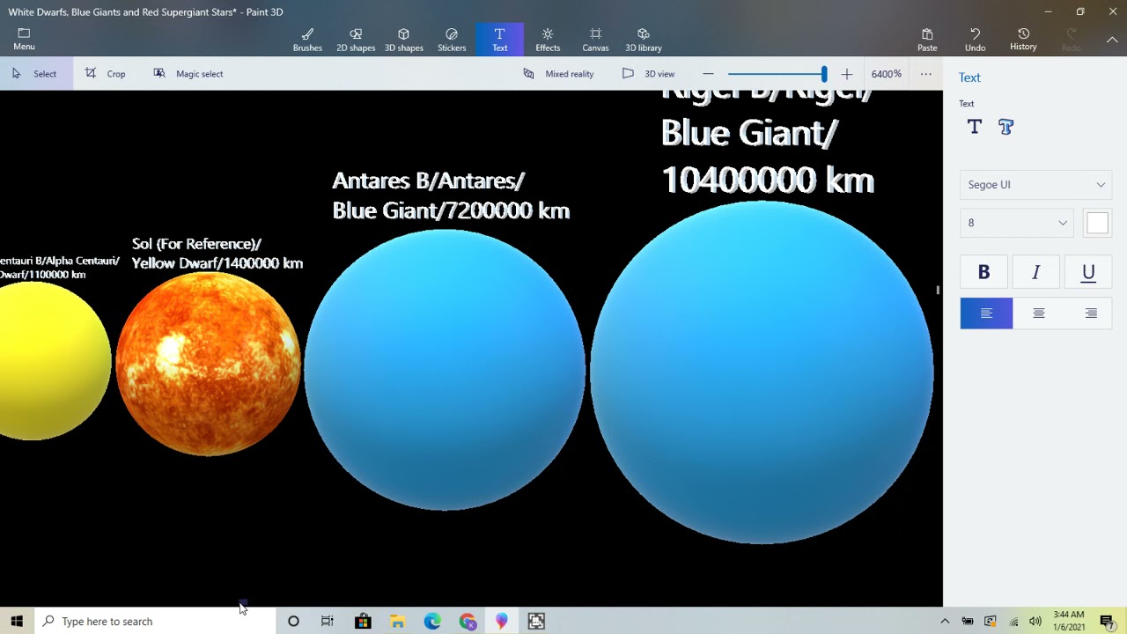Click the zoom slider handle

824,74
